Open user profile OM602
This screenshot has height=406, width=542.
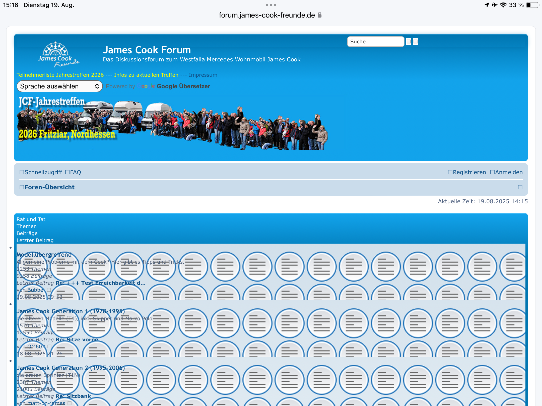point(36,347)
